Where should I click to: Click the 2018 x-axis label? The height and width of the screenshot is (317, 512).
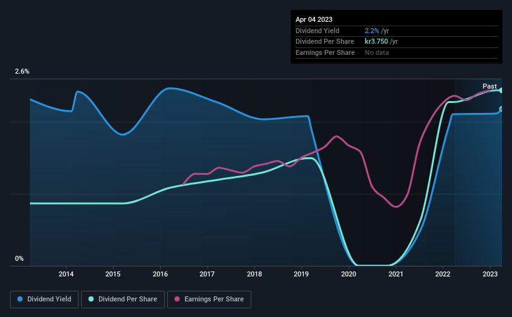(254, 274)
